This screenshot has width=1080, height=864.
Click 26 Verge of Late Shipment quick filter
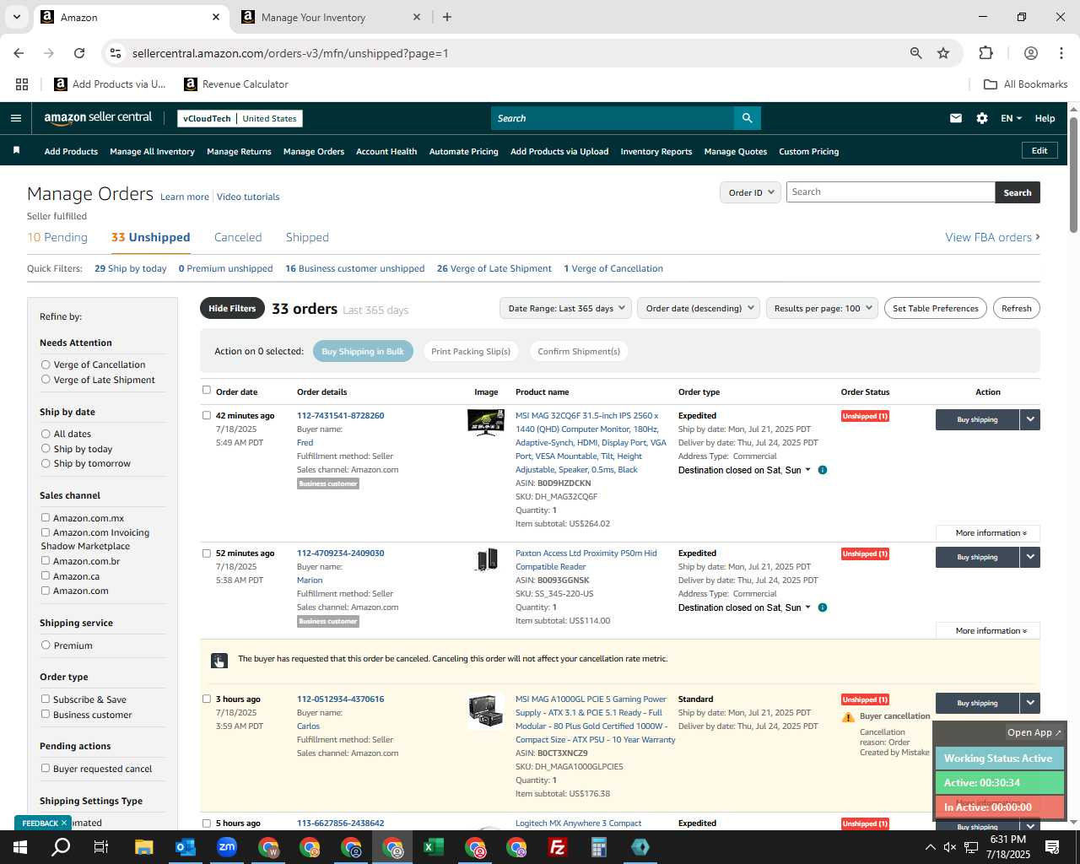[494, 268]
